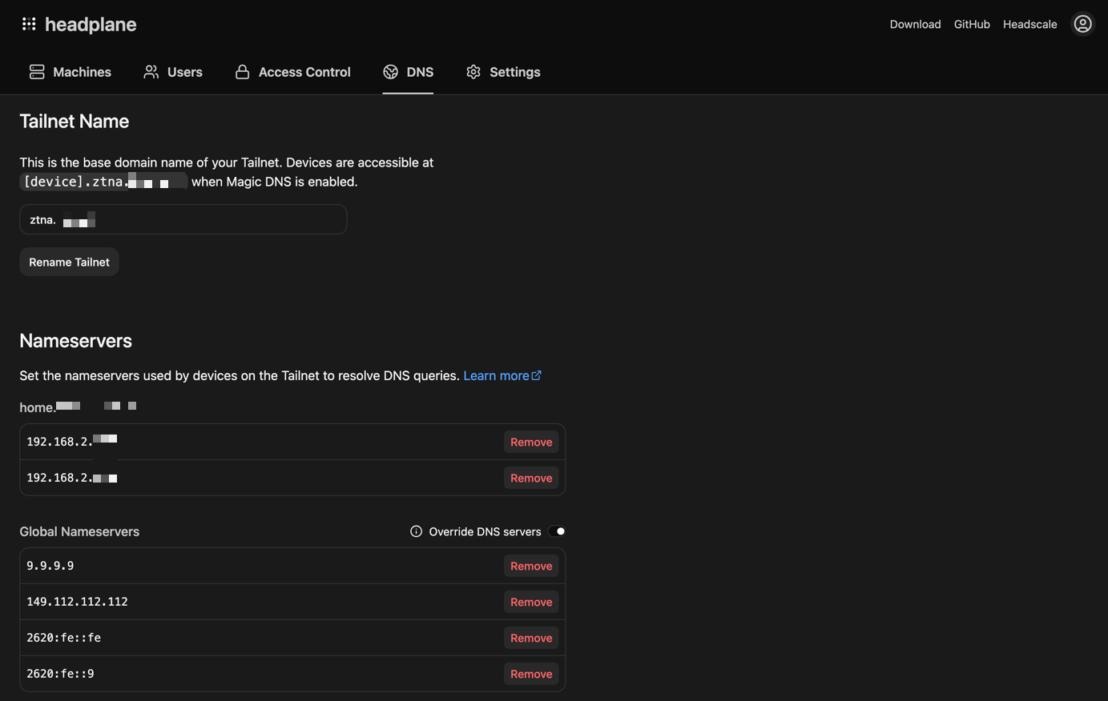Click the DNS globe icon

[391, 72]
